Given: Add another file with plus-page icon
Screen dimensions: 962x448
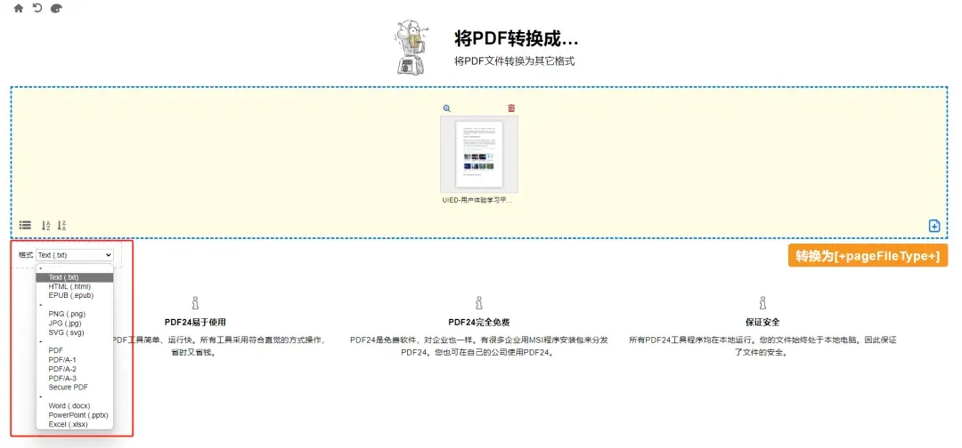Looking at the screenshot, I should pos(933,226).
